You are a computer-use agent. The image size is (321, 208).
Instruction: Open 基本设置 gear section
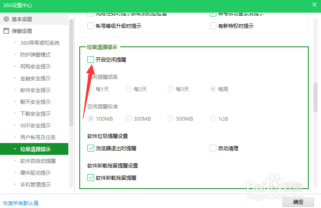click(x=34, y=19)
